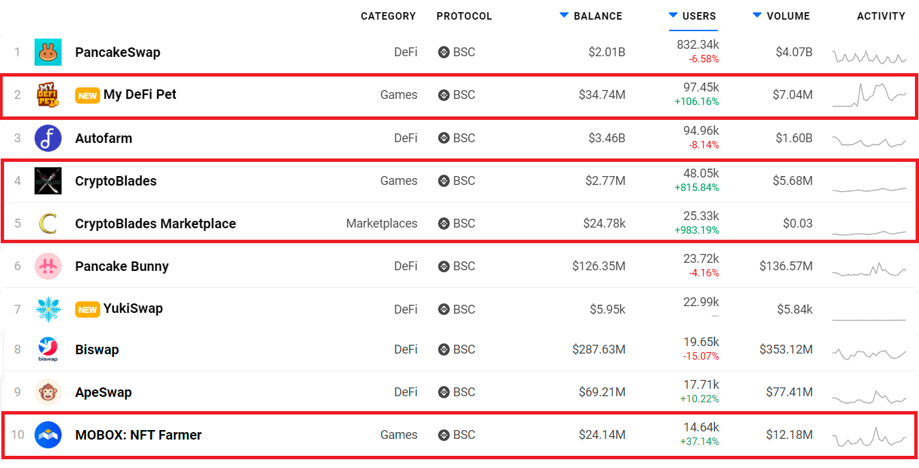
Task: Click the My DeFi Pet logo
Action: click(48, 95)
